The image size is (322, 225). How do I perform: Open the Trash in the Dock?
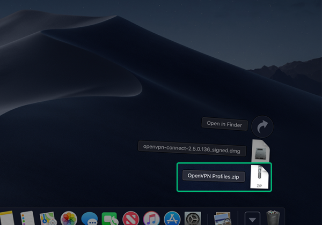[273, 218]
